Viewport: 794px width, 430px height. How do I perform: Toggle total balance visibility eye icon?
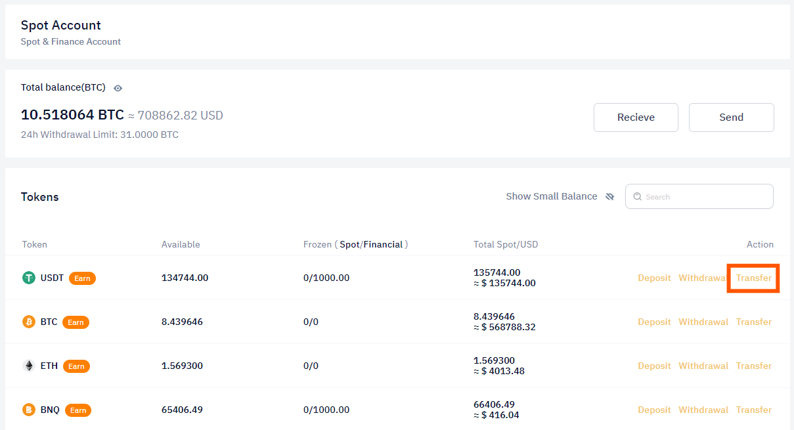point(118,88)
